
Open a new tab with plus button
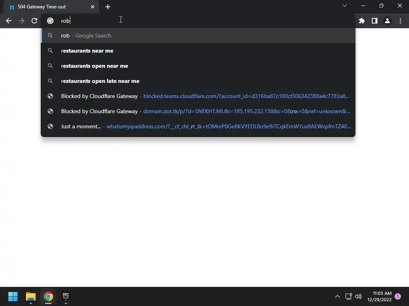click(x=108, y=7)
